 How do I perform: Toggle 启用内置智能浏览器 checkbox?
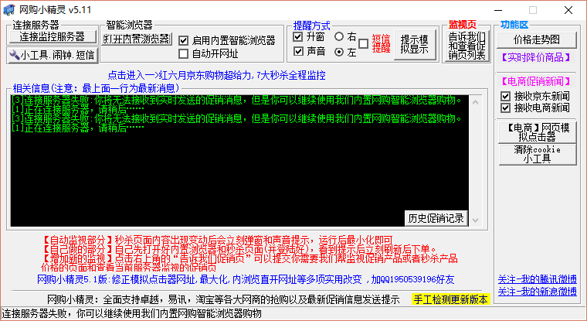184,40
